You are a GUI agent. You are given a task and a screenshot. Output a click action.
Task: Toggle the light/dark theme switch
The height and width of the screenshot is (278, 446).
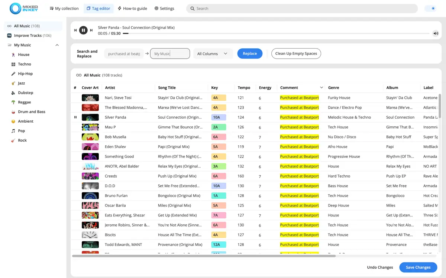click(431, 9)
